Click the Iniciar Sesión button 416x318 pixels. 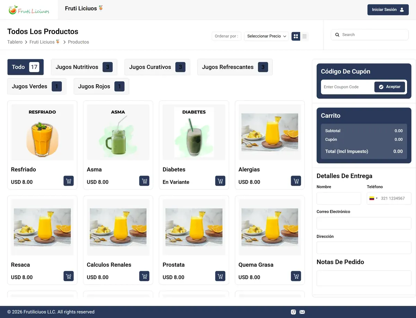click(x=388, y=10)
